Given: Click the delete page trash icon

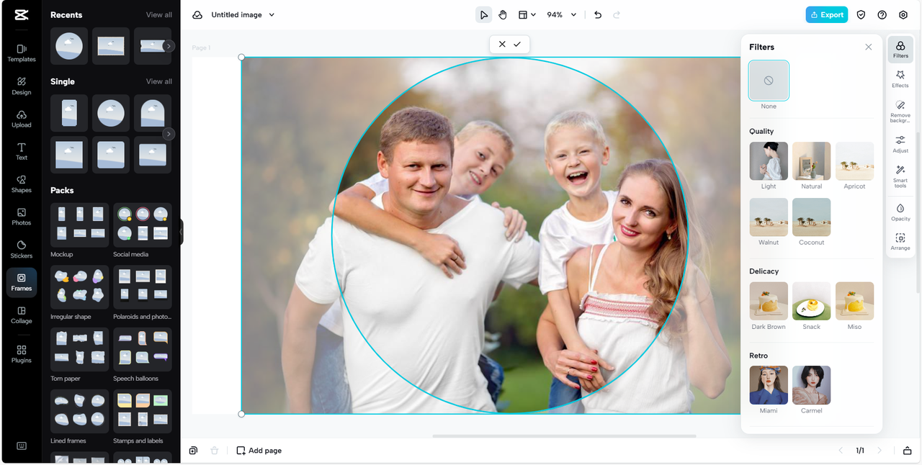Looking at the screenshot, I should point(214,451).
